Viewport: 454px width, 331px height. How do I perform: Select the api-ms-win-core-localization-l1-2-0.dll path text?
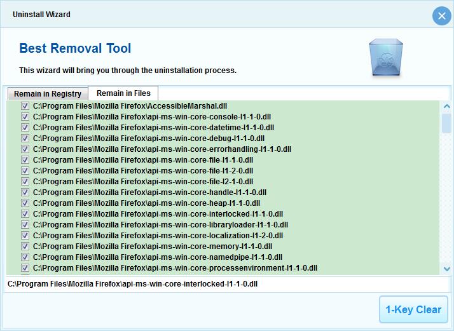[x=158, y=236]
